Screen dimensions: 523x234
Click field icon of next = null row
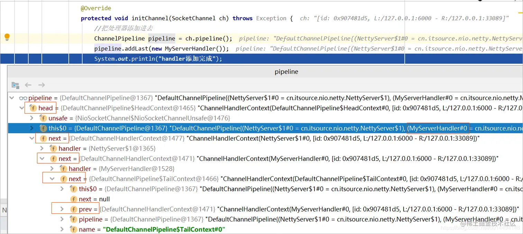74,199
